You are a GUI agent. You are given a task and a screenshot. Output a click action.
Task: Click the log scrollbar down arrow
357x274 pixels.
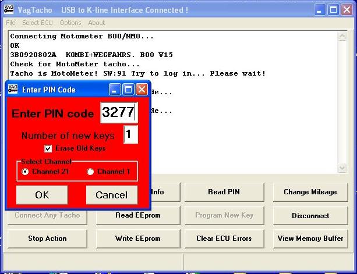coord(342,168)
